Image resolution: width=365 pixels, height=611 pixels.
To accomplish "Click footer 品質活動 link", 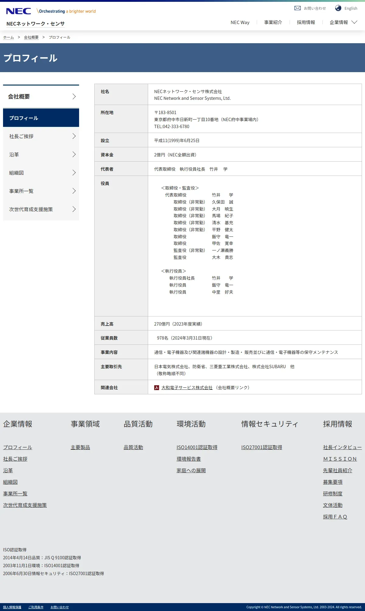I will click(x=133, y=447).
